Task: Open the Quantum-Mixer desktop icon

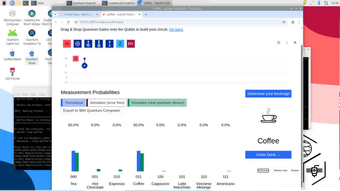Action: tap(32, 57)
